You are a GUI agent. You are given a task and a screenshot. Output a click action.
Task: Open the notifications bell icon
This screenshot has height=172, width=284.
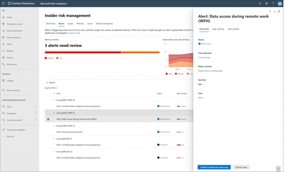pos(260,3)
